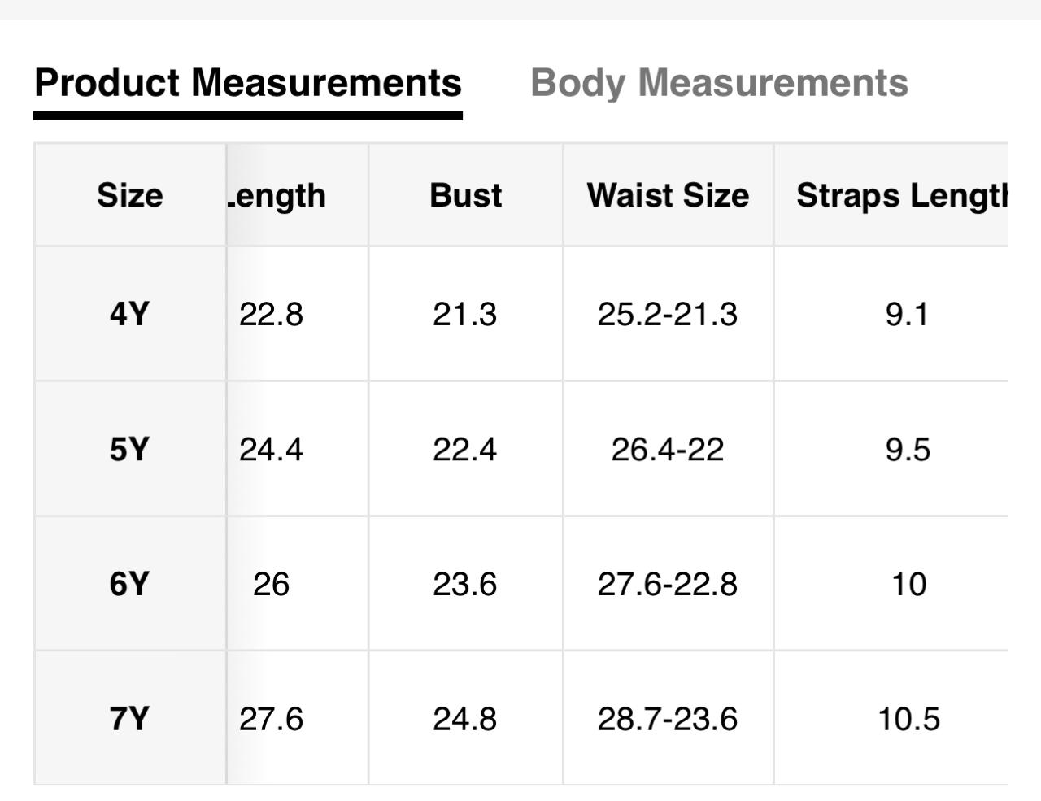Open the Body Measurements tab

(719, 83)
